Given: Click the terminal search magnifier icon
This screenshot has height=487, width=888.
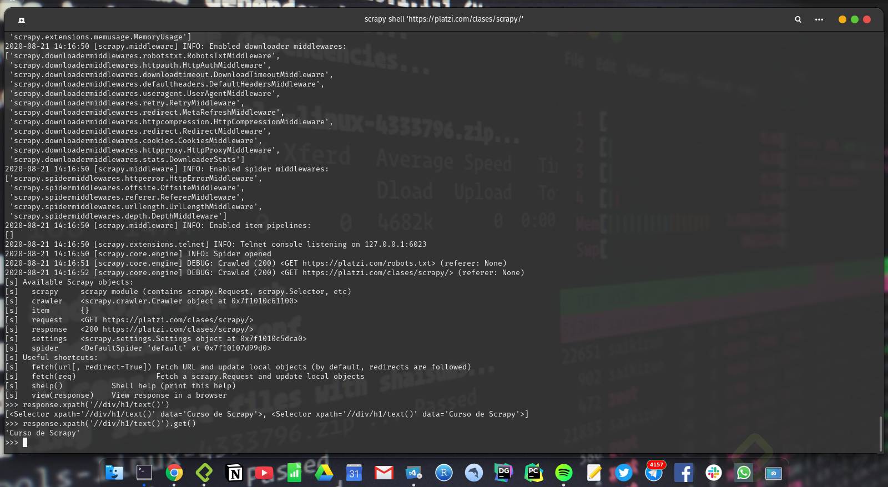Looking at the screenshot, I should pos(798,19).
